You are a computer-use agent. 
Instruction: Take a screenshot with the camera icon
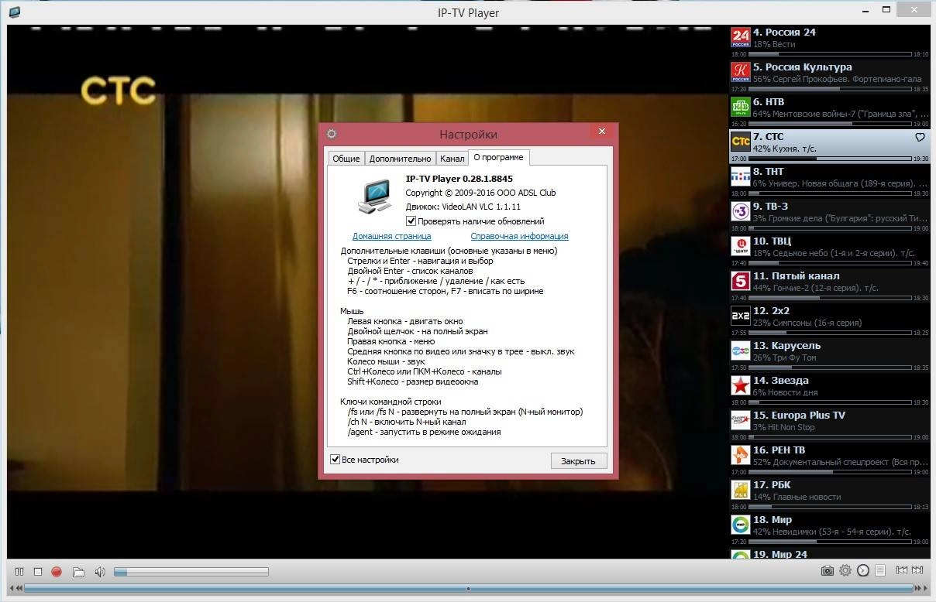[x=828, y=571]
